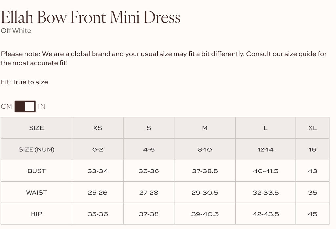
Task: Click the 37-38.5 bust measurement cell
Action: 204,171
